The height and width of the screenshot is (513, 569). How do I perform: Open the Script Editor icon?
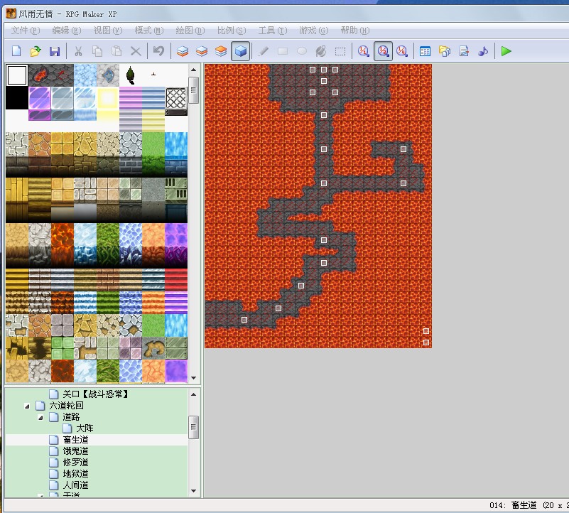pos(463,51)
